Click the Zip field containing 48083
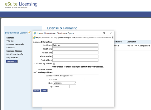The height and width of the screenshot is (110, 151). click(61, 86)
